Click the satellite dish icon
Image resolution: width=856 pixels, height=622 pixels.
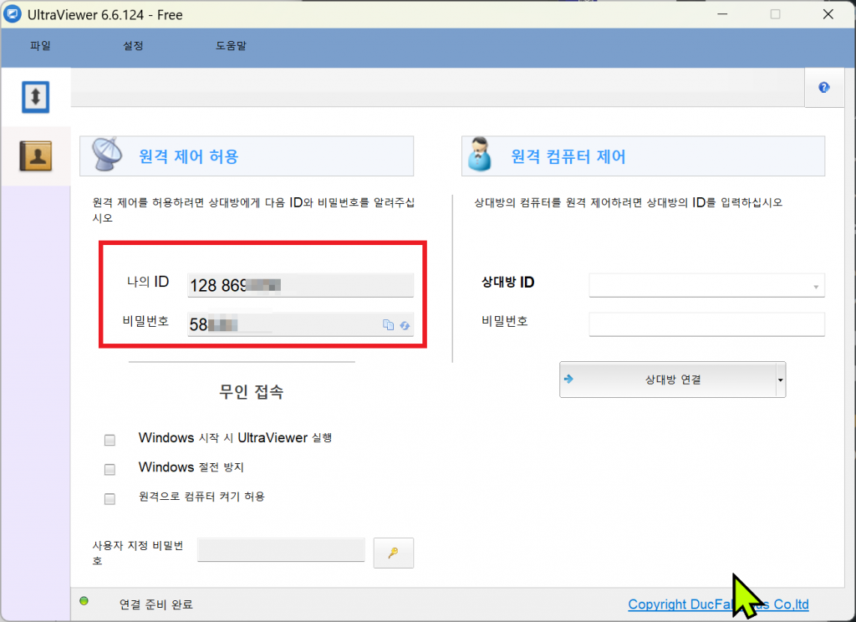pos(108,155)
